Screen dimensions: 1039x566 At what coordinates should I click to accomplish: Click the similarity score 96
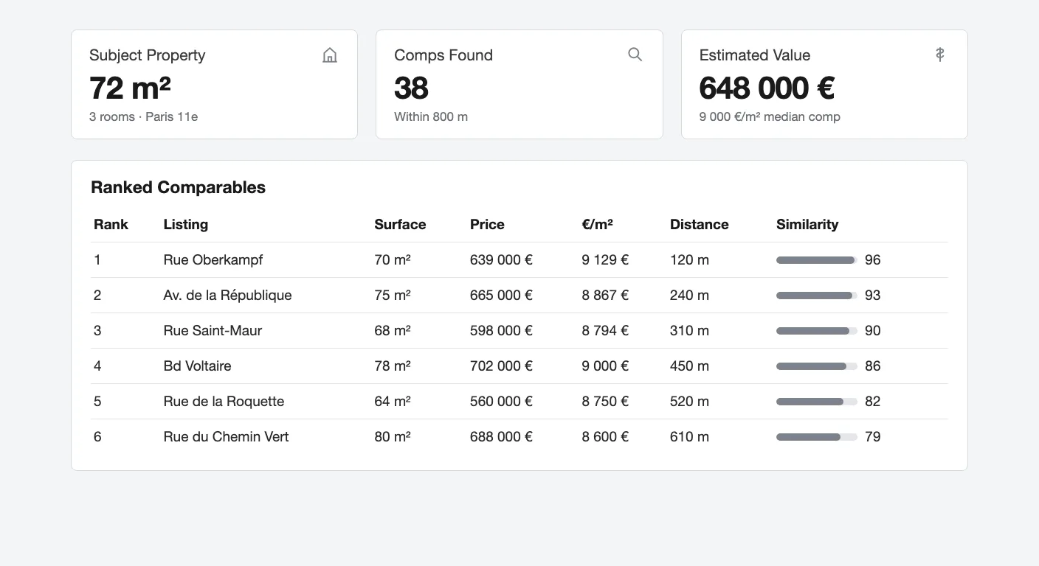click(873, 260)
